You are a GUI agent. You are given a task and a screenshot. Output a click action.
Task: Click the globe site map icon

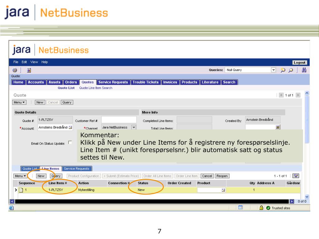point(15,70)
